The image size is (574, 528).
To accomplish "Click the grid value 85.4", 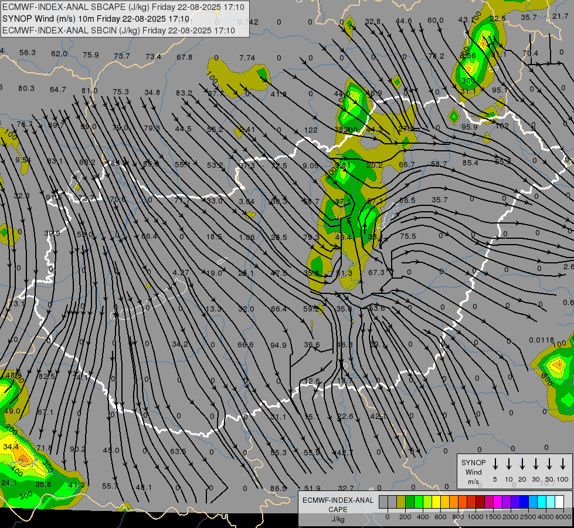I will tap(470, 163).
